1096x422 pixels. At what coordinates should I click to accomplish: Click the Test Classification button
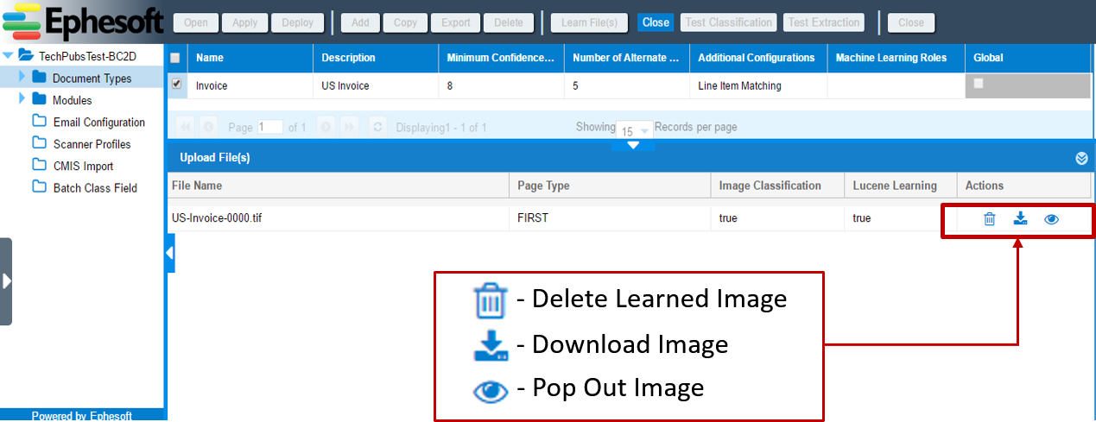[x=728, y=22]
